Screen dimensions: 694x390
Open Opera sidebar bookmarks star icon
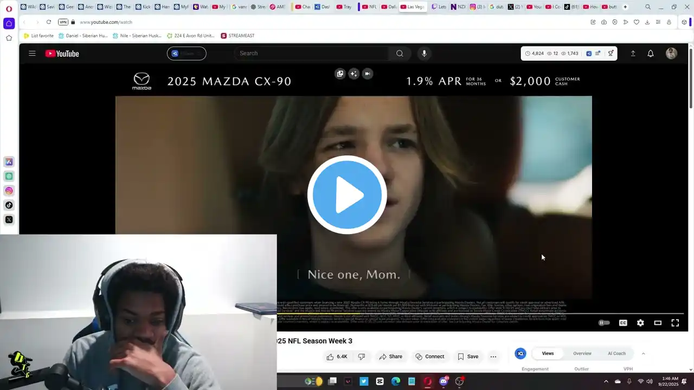[x=9, y=38]
